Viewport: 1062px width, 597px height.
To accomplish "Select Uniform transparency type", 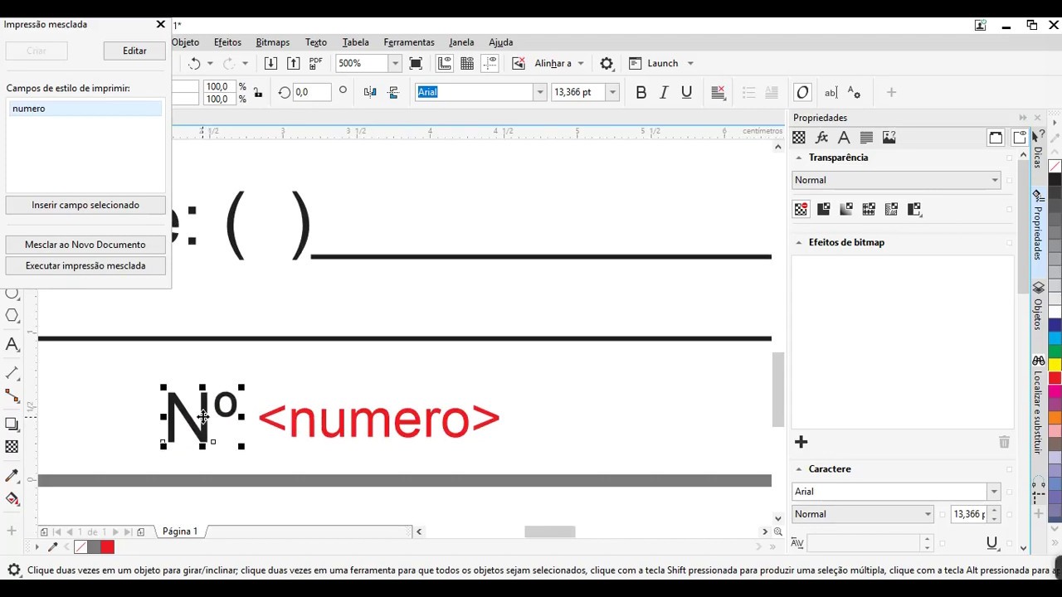I will pos(824,209).
